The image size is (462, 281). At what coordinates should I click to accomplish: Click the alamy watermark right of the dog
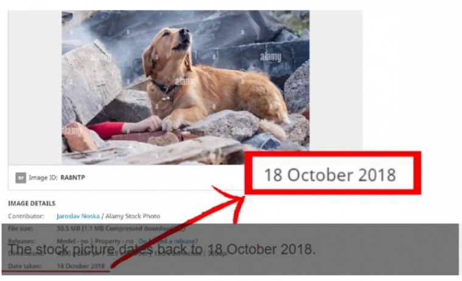(x=271, y=57)
